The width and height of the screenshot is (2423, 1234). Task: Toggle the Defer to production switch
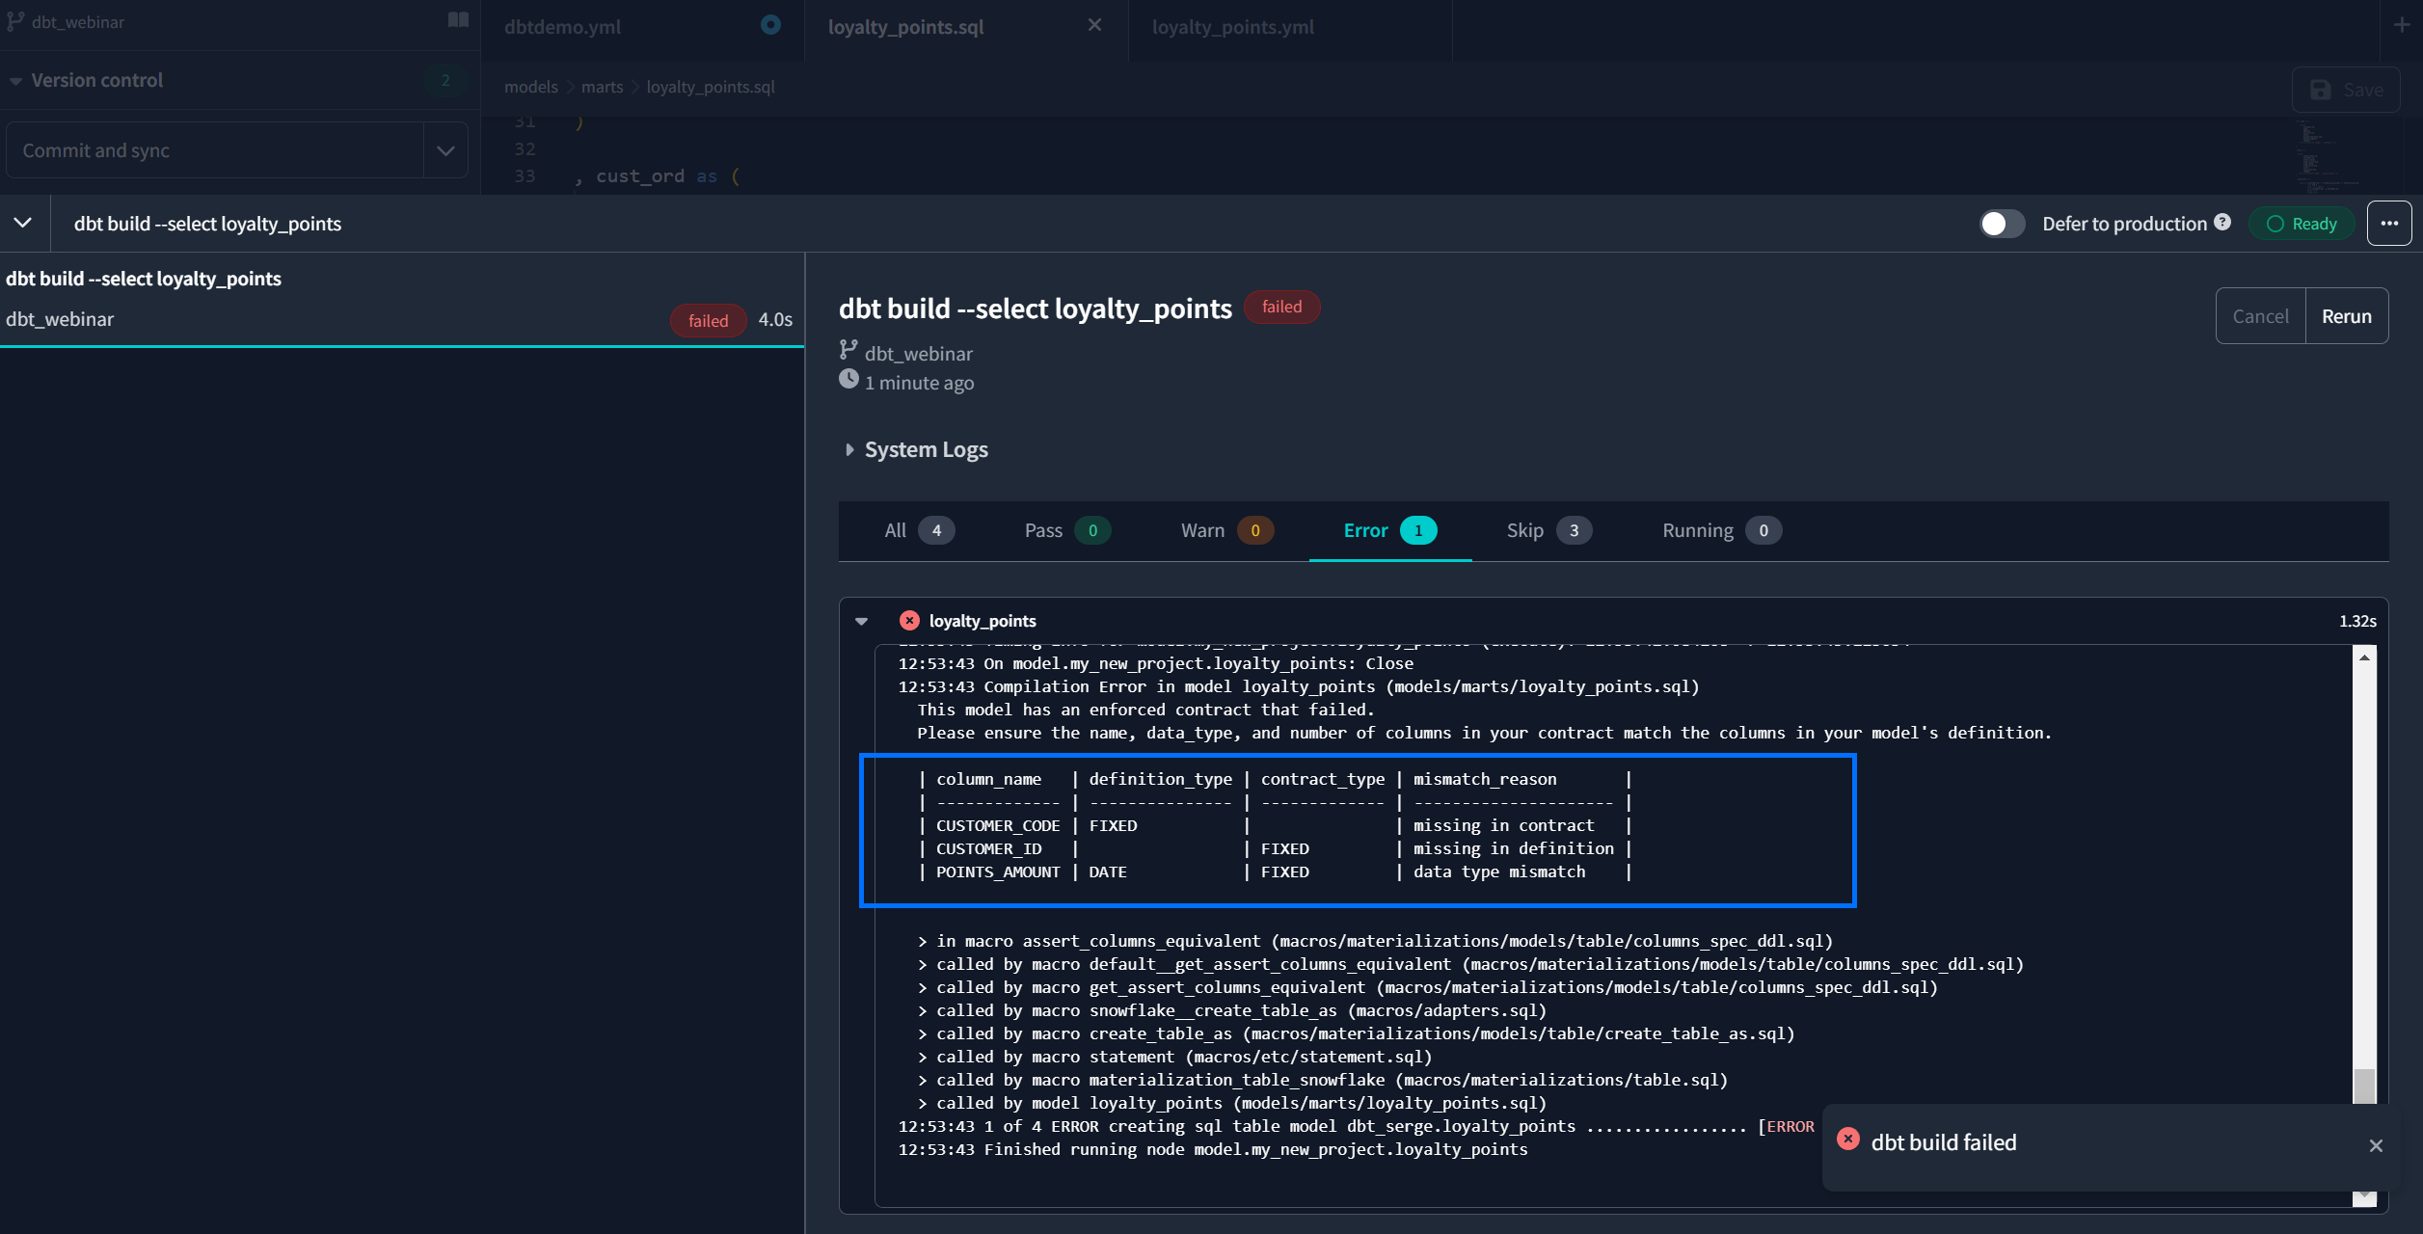click(2002, 224)
